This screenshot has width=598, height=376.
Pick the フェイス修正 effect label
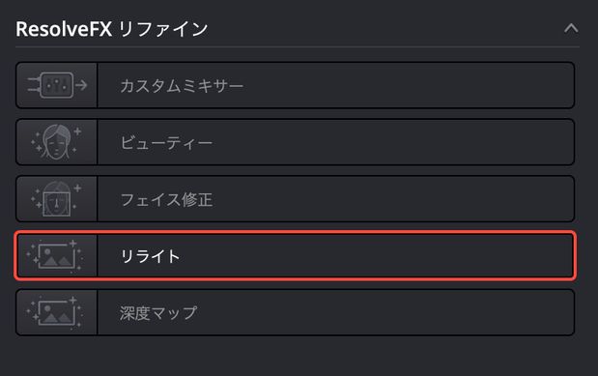pyautogui.click(x=166, y=199)
